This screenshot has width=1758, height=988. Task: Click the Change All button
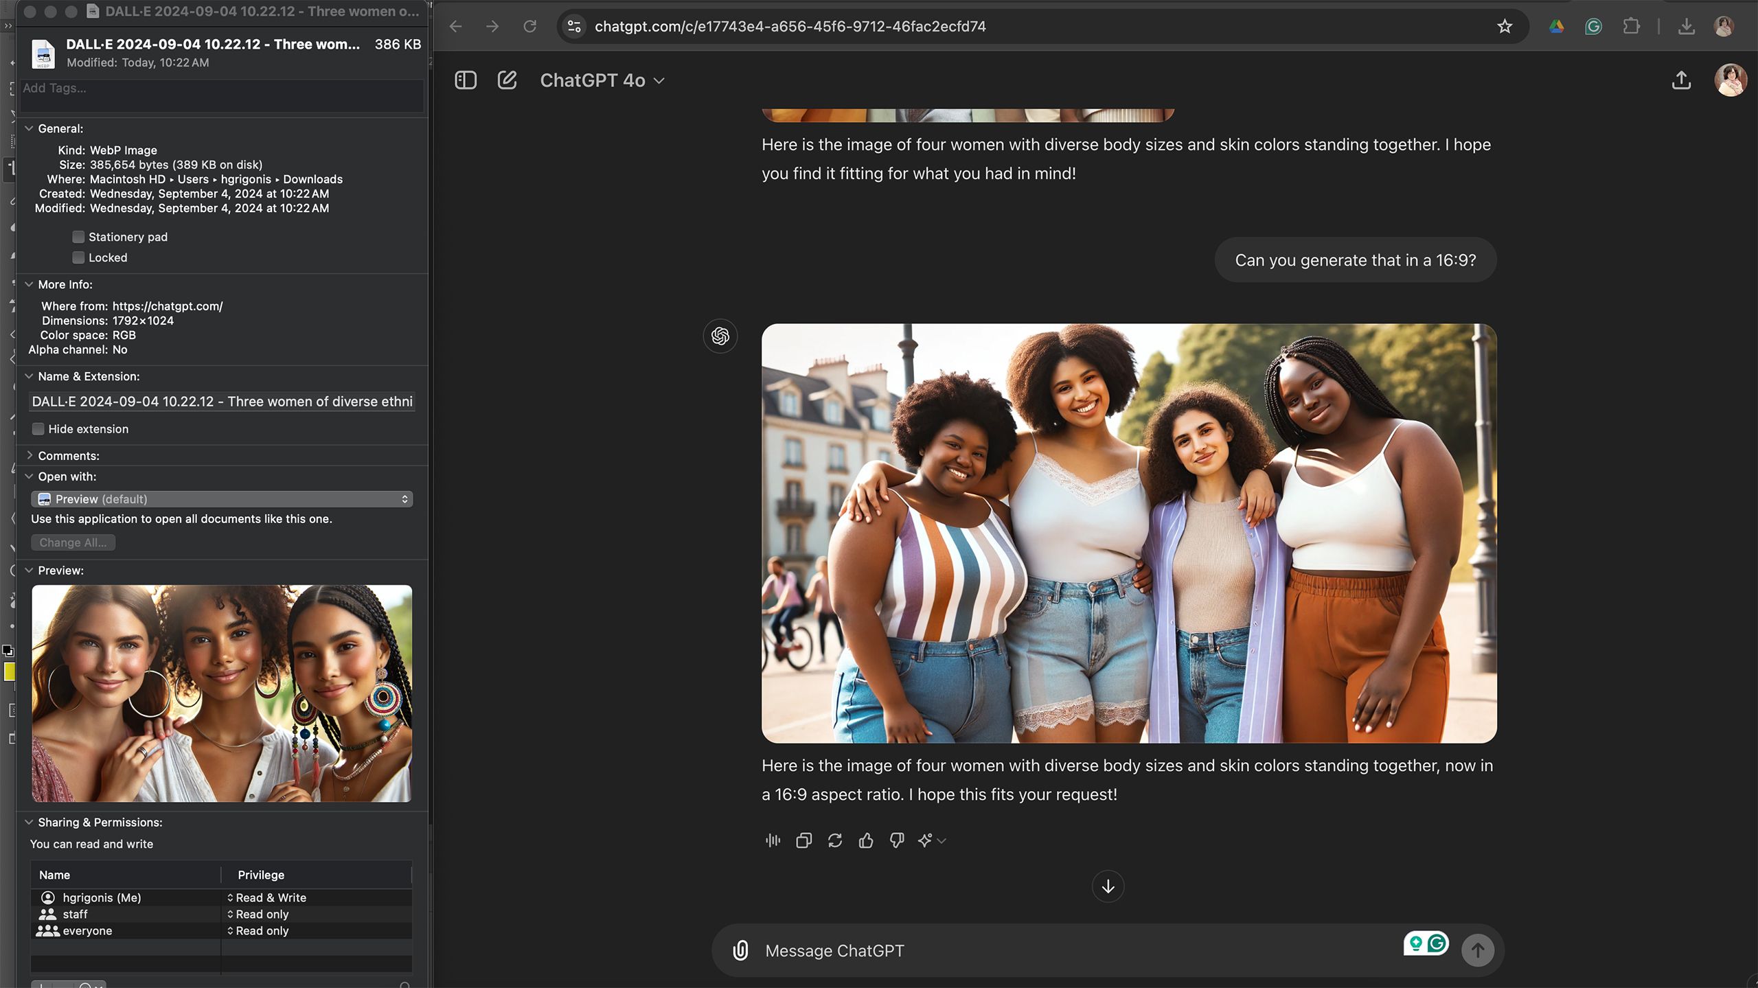[x=73, y=542]
